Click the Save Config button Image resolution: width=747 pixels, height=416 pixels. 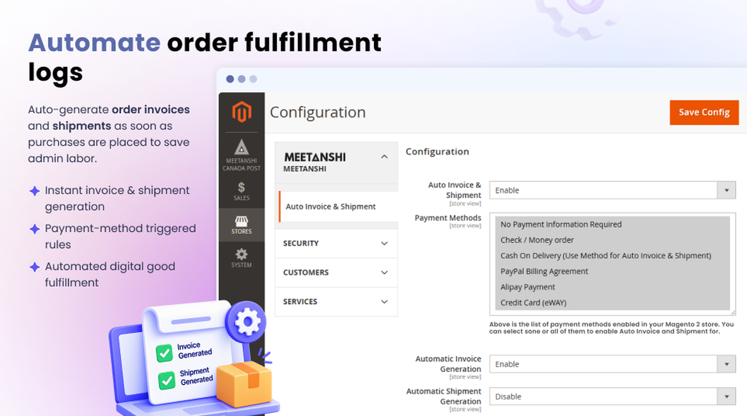[x=704, y=112]
